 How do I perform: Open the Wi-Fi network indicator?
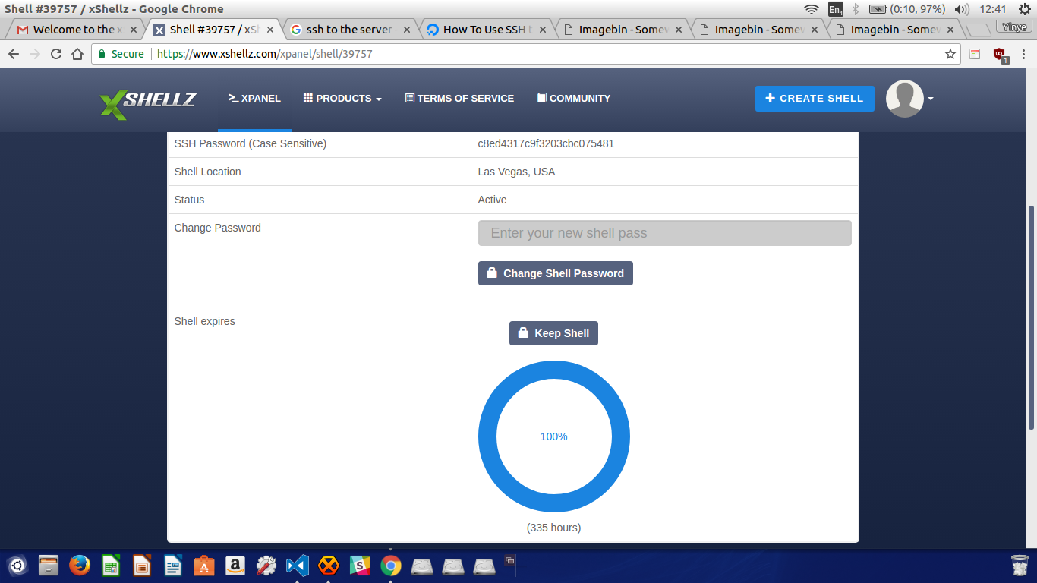coord(812,9)
